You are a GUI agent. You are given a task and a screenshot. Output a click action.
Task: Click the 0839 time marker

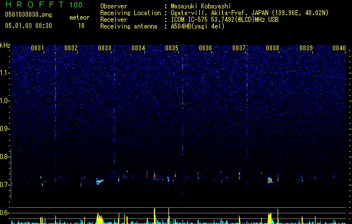(x=306, y=48)
